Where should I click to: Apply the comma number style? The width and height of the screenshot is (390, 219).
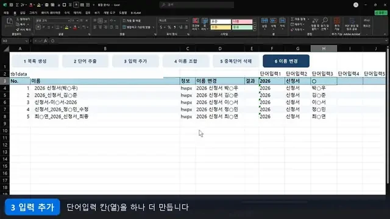tap(175, 27)
